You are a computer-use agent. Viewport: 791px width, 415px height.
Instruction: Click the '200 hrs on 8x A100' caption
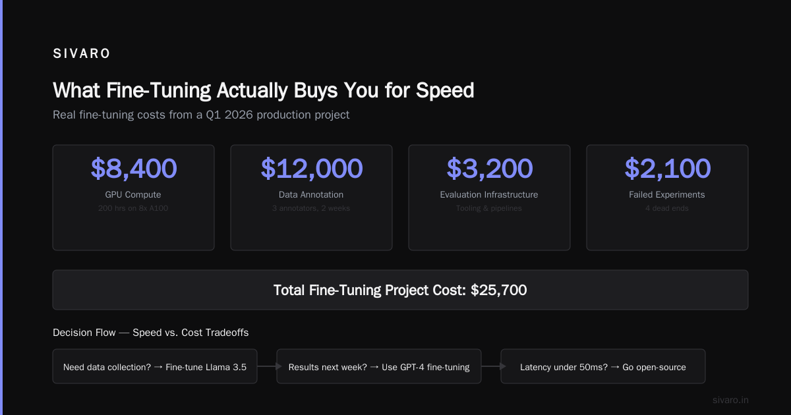[x=133, y=208]
